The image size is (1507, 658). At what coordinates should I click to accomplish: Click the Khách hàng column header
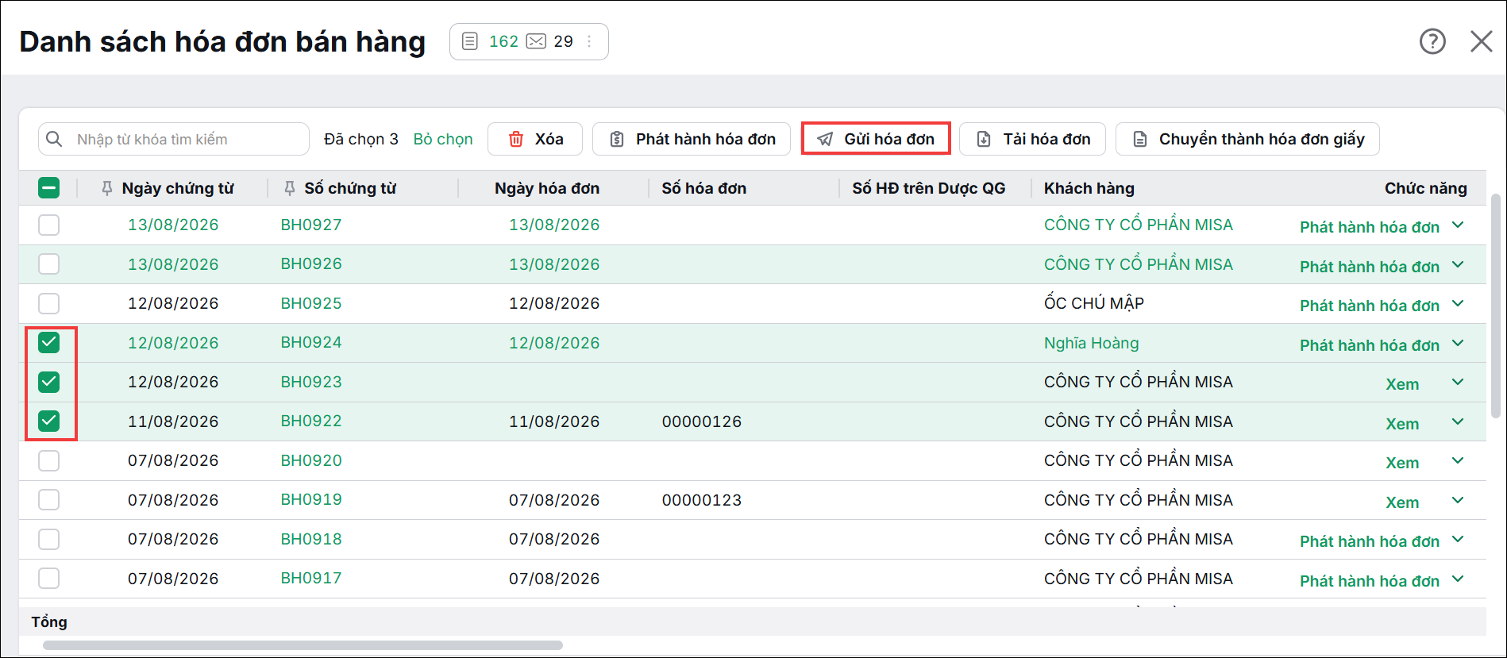(1089, 188)
